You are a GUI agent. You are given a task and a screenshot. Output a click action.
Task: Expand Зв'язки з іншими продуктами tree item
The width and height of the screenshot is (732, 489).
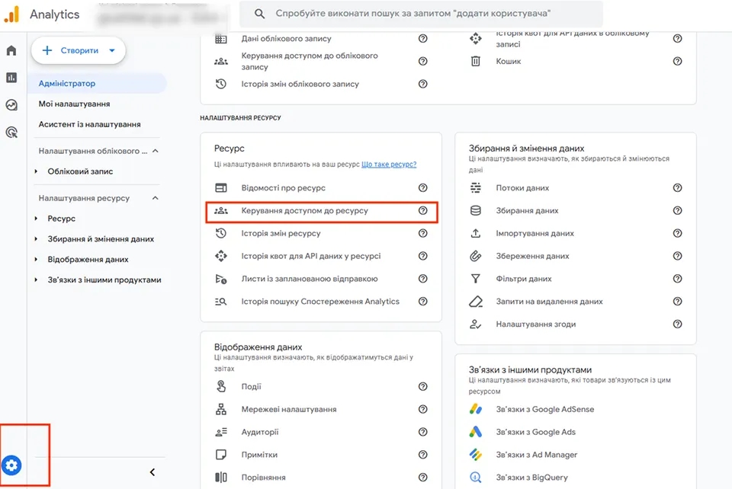36,280
